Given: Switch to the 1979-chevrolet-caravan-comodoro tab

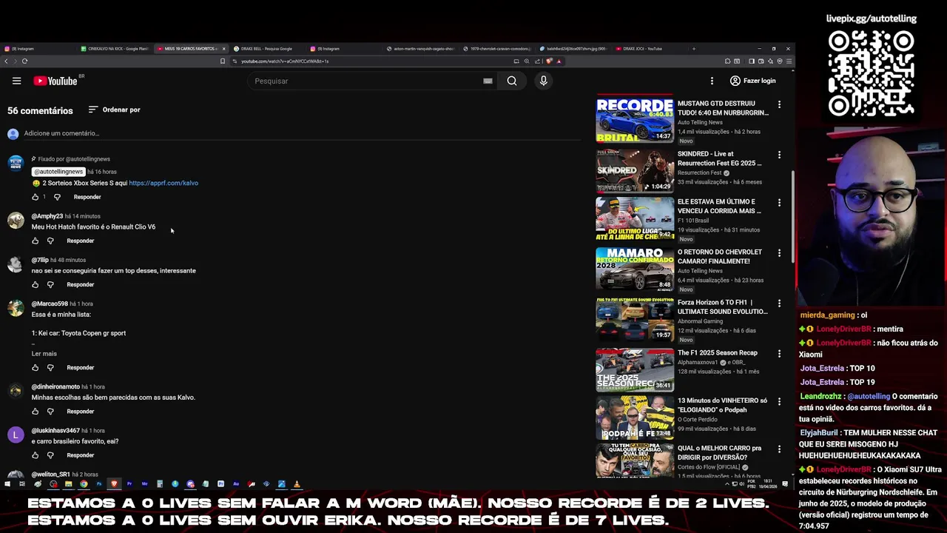Looking at the screenshot, I should click(x=498, y=49).
